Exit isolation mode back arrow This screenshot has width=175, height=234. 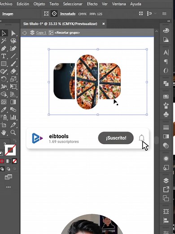tap(25, 33)
